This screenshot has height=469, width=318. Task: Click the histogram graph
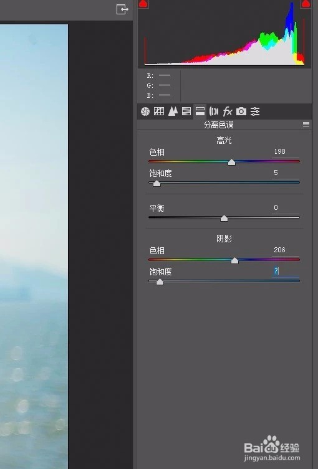(x=224, y=33)
